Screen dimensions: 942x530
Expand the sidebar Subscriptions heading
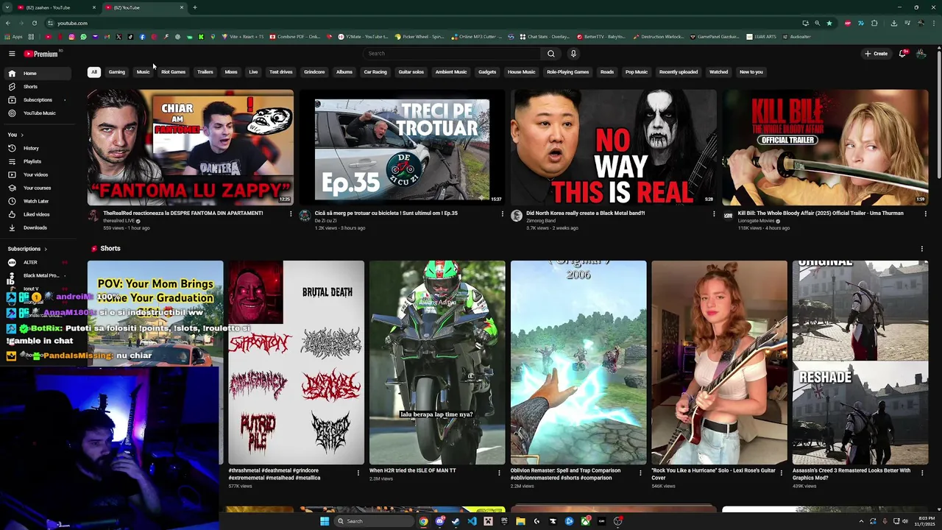click(x=27, y=249)
